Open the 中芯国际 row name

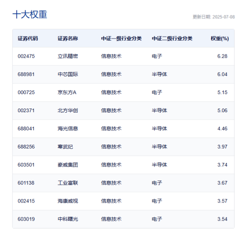[68, 74]
